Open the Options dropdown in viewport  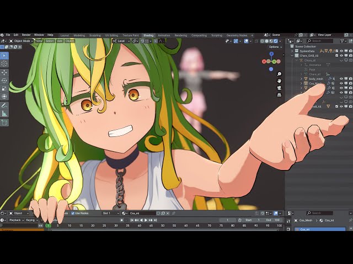pyautogui.click(x=275, y=47)
